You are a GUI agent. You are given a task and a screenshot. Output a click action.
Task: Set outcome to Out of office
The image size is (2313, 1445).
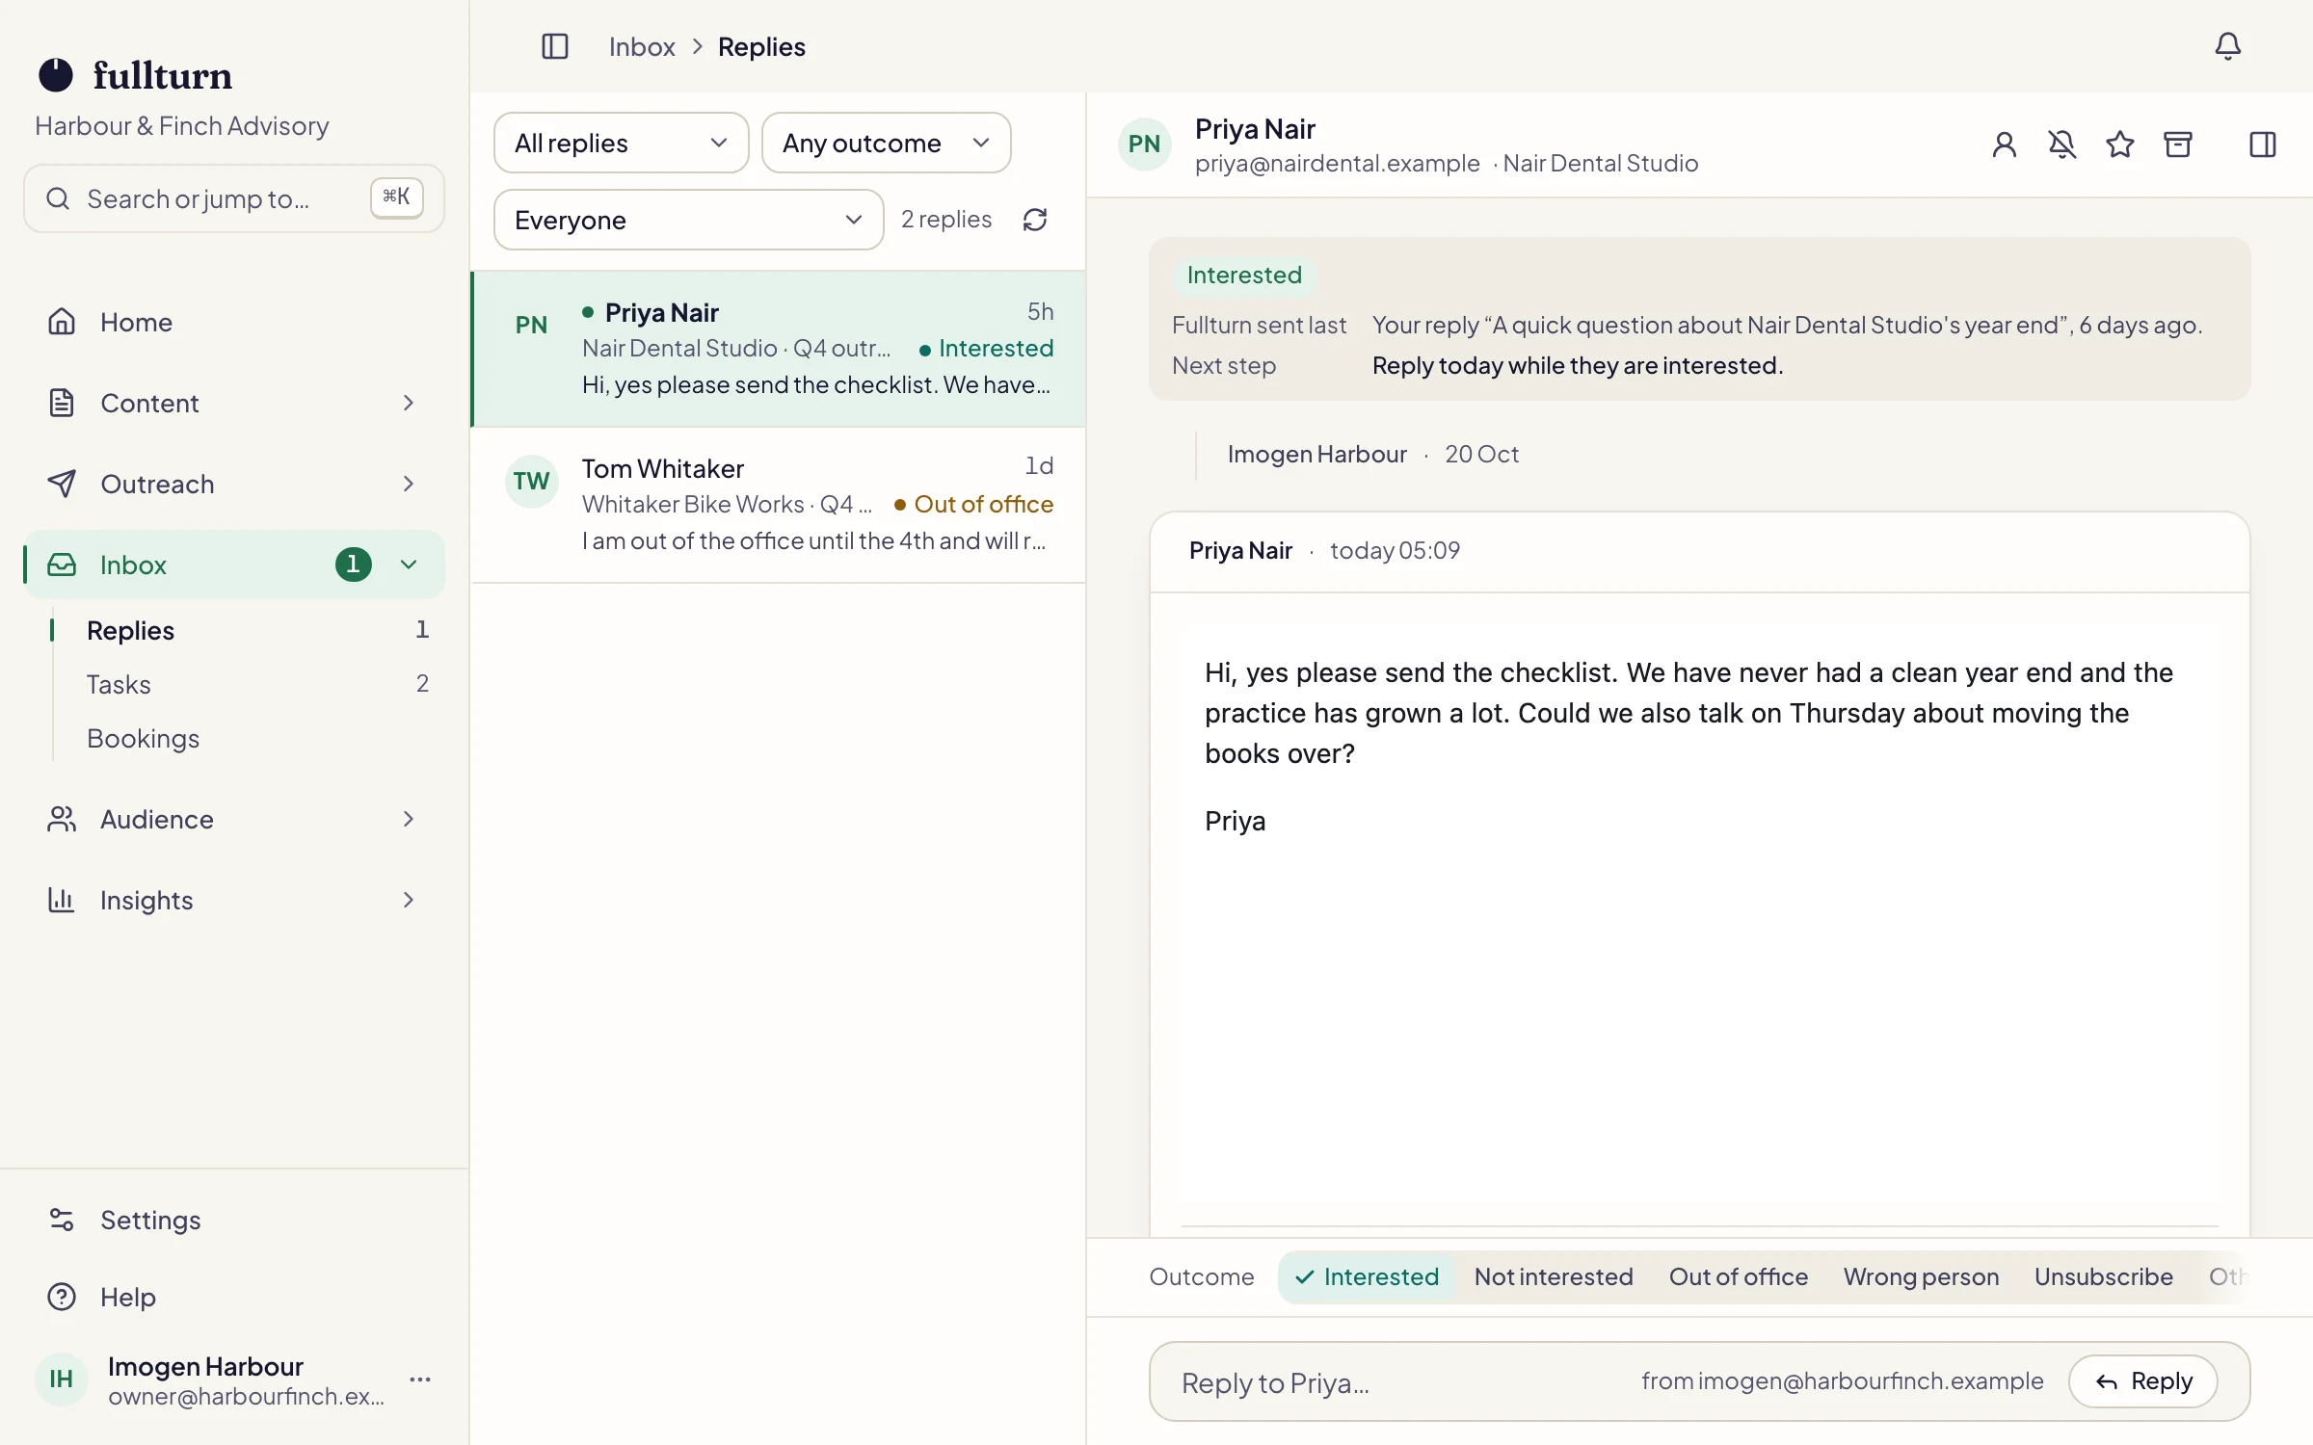(1739, 1276)
